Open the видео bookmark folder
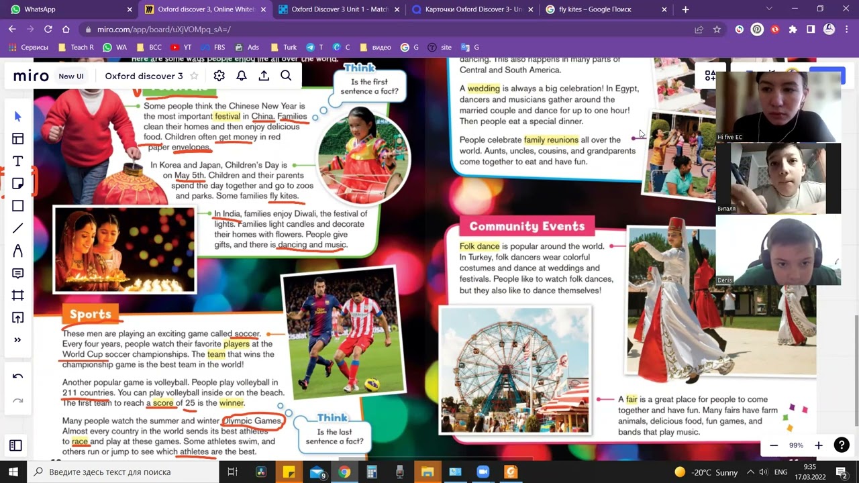The width and height of the screenshot is (859, 483). (x=375, y=48)
